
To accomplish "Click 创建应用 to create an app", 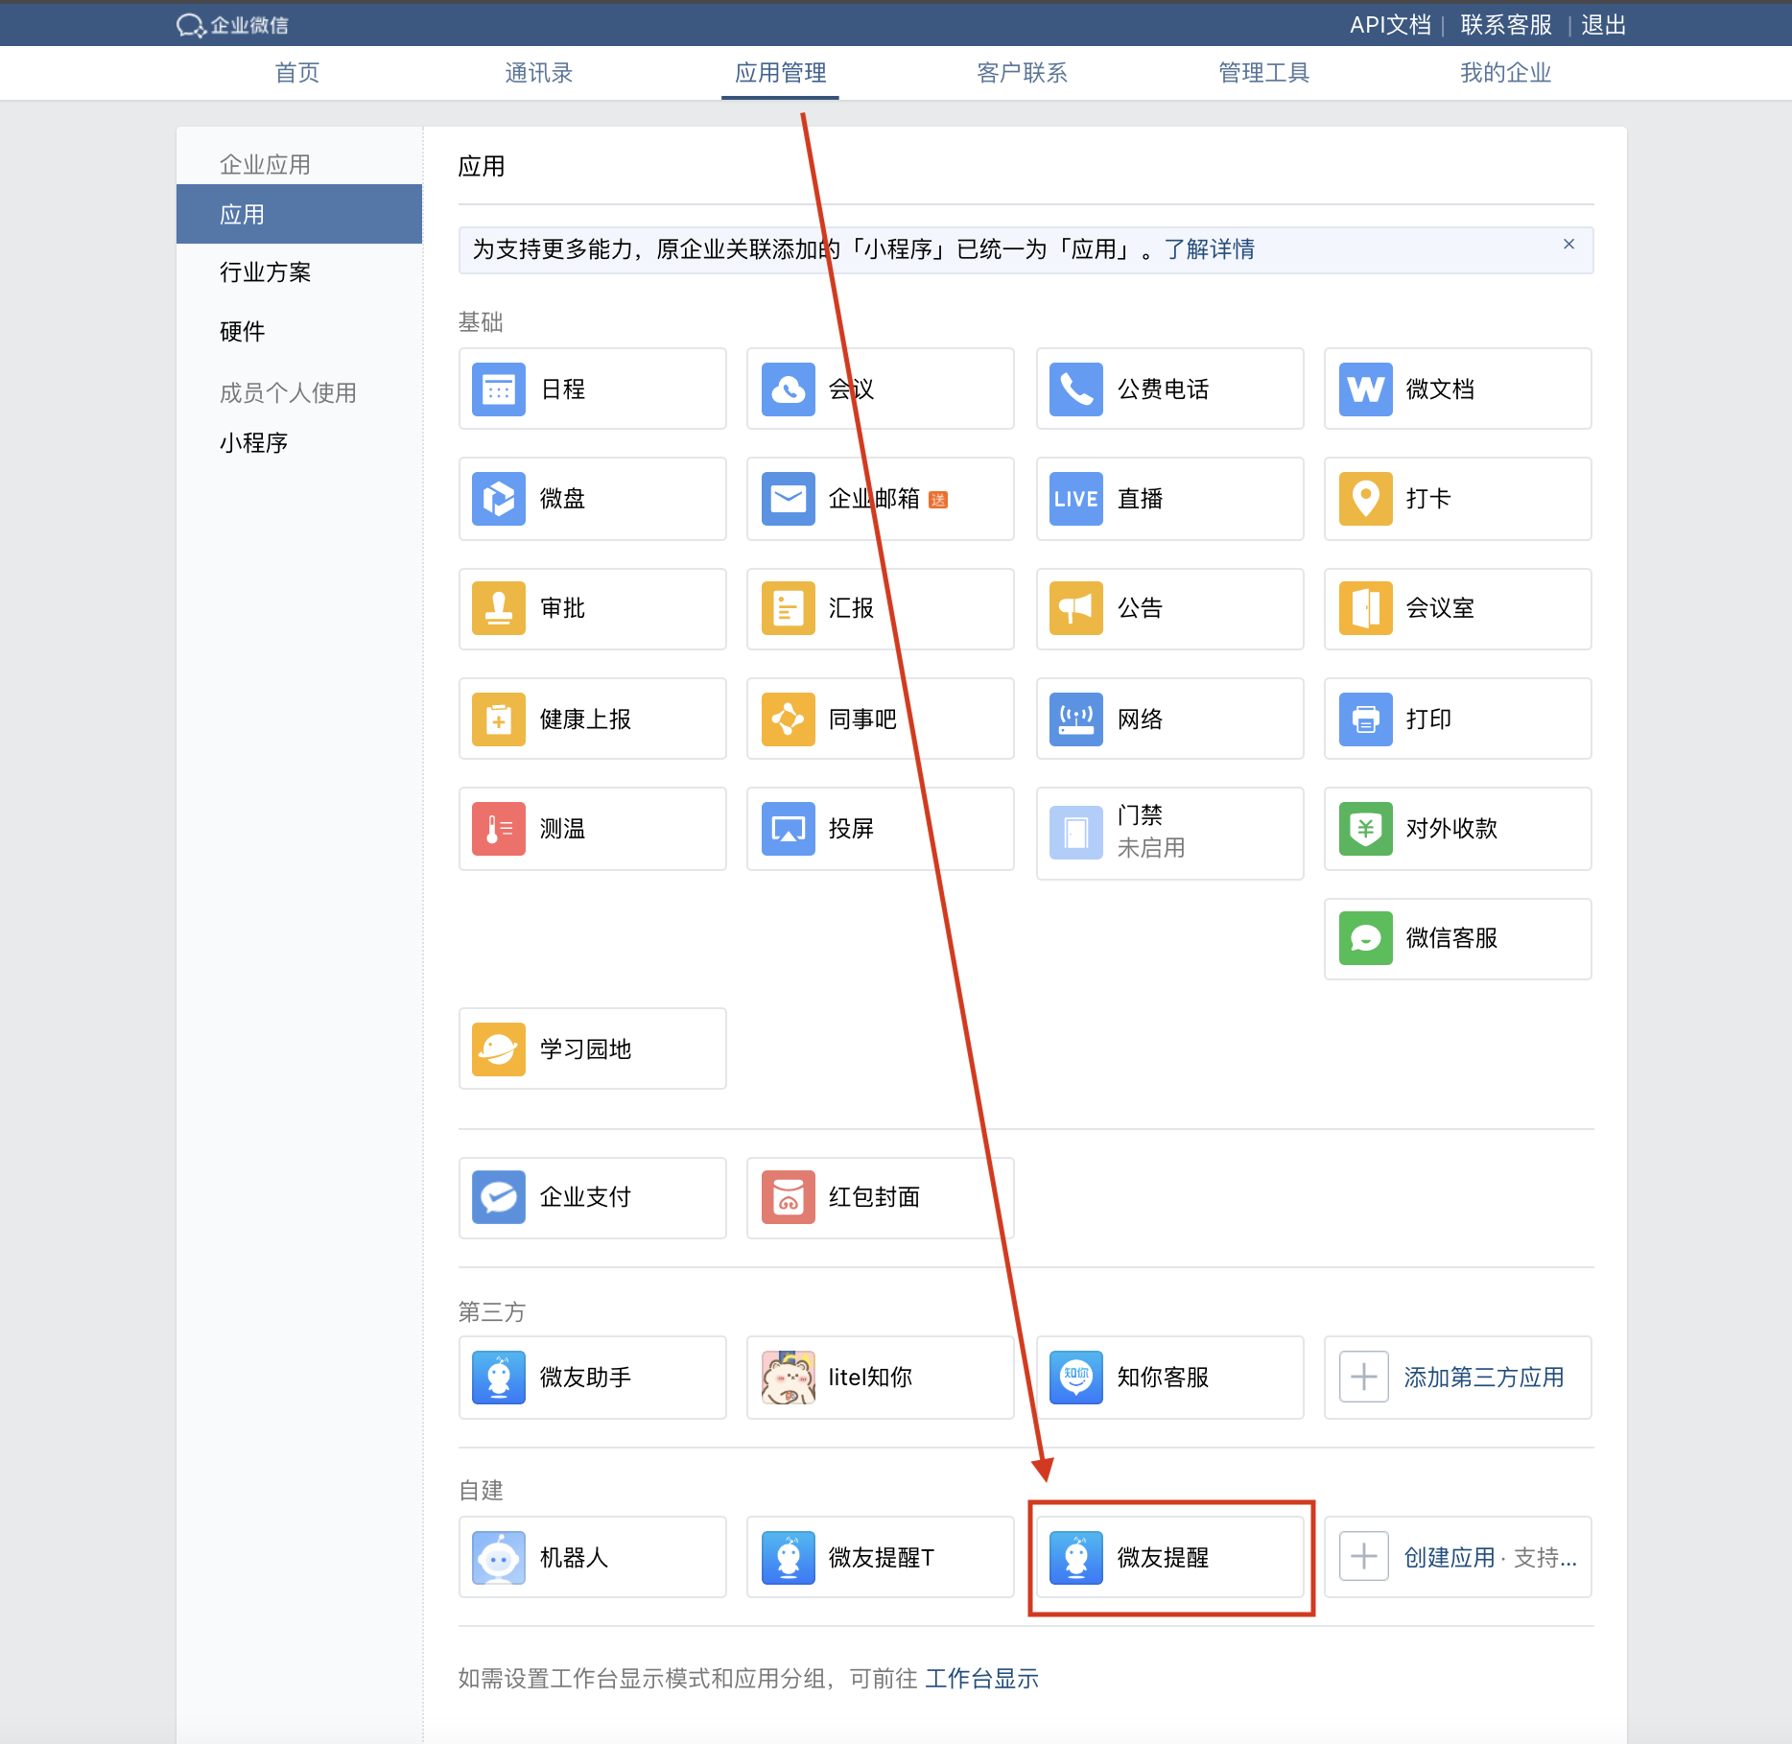I will pos(1450,1558).
